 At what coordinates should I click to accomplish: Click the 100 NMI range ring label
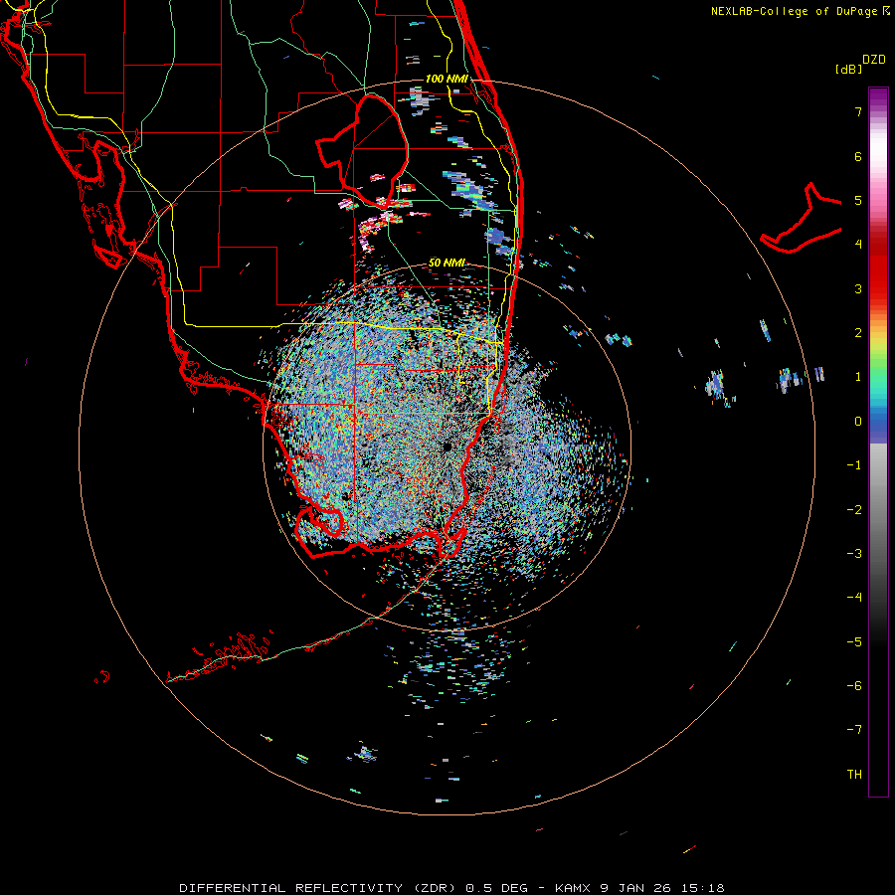(x=447, y=79)
